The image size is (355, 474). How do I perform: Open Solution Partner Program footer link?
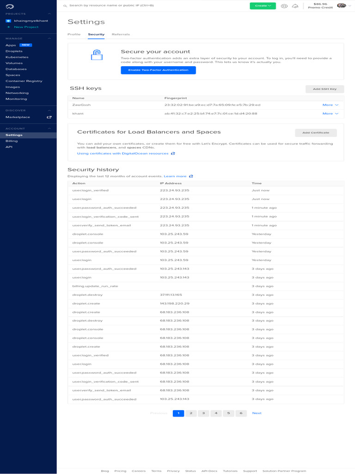284,471
